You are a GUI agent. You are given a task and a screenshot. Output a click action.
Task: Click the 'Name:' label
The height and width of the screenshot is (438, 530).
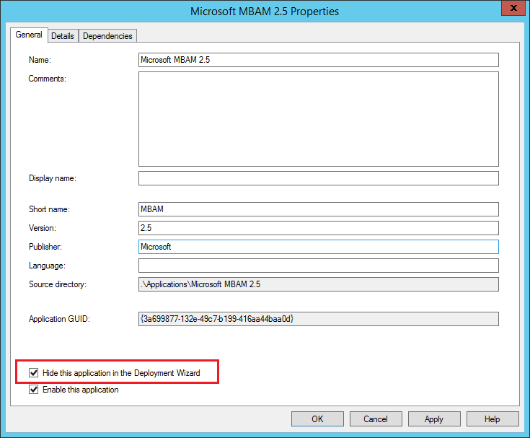click(x=40, y=60)
